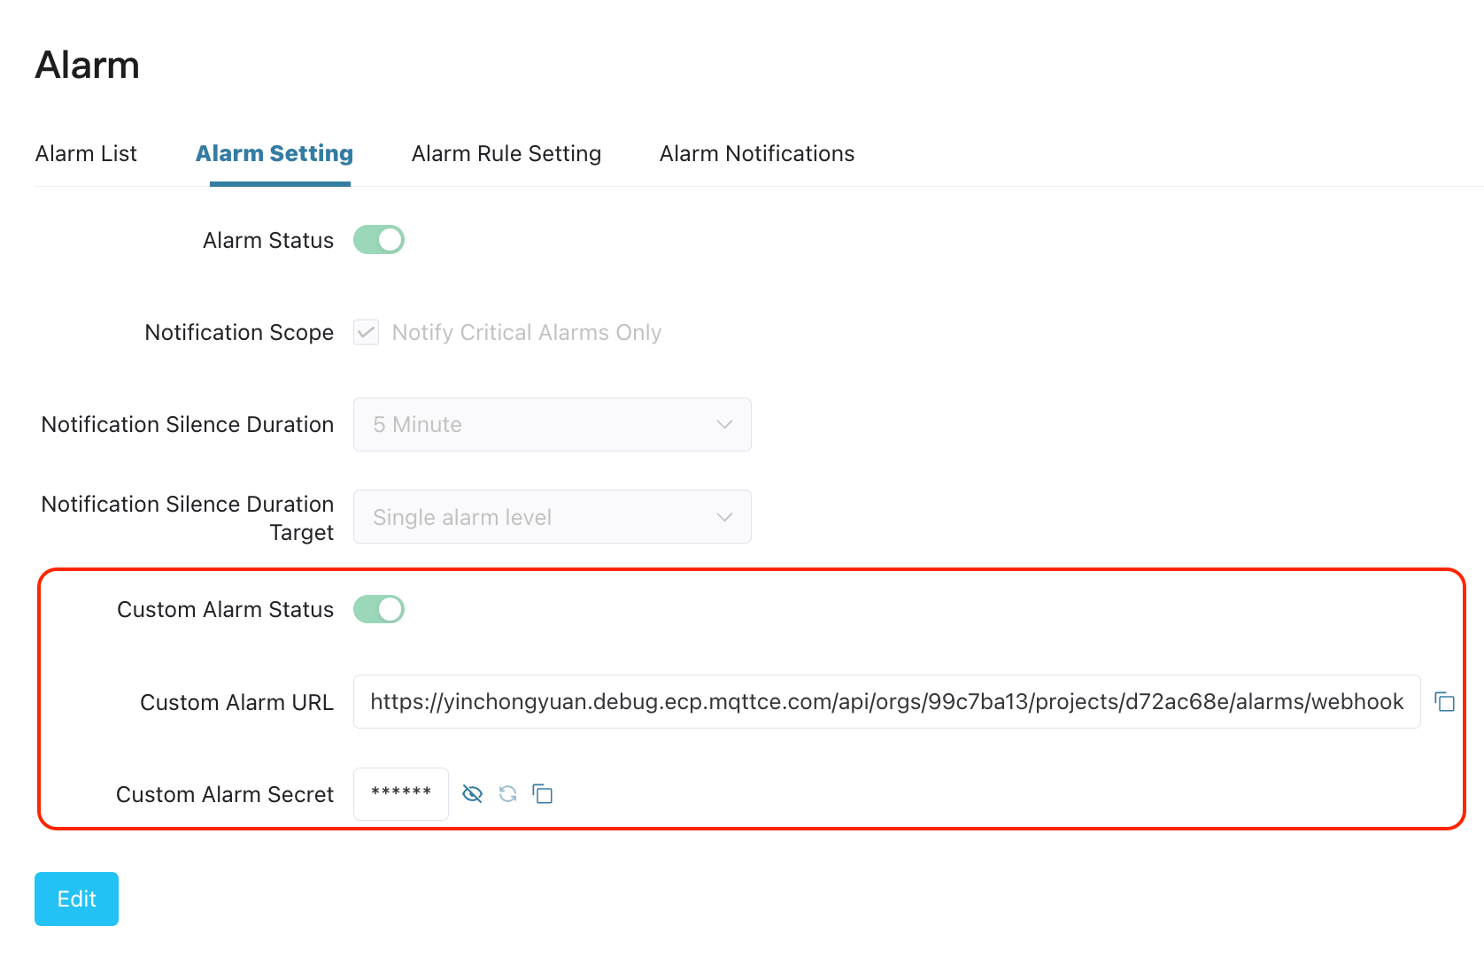The height and width of the screenshot is (965, 1484).
Task: Select the Alarm Setting tab
Action: (x=274, y=154)
